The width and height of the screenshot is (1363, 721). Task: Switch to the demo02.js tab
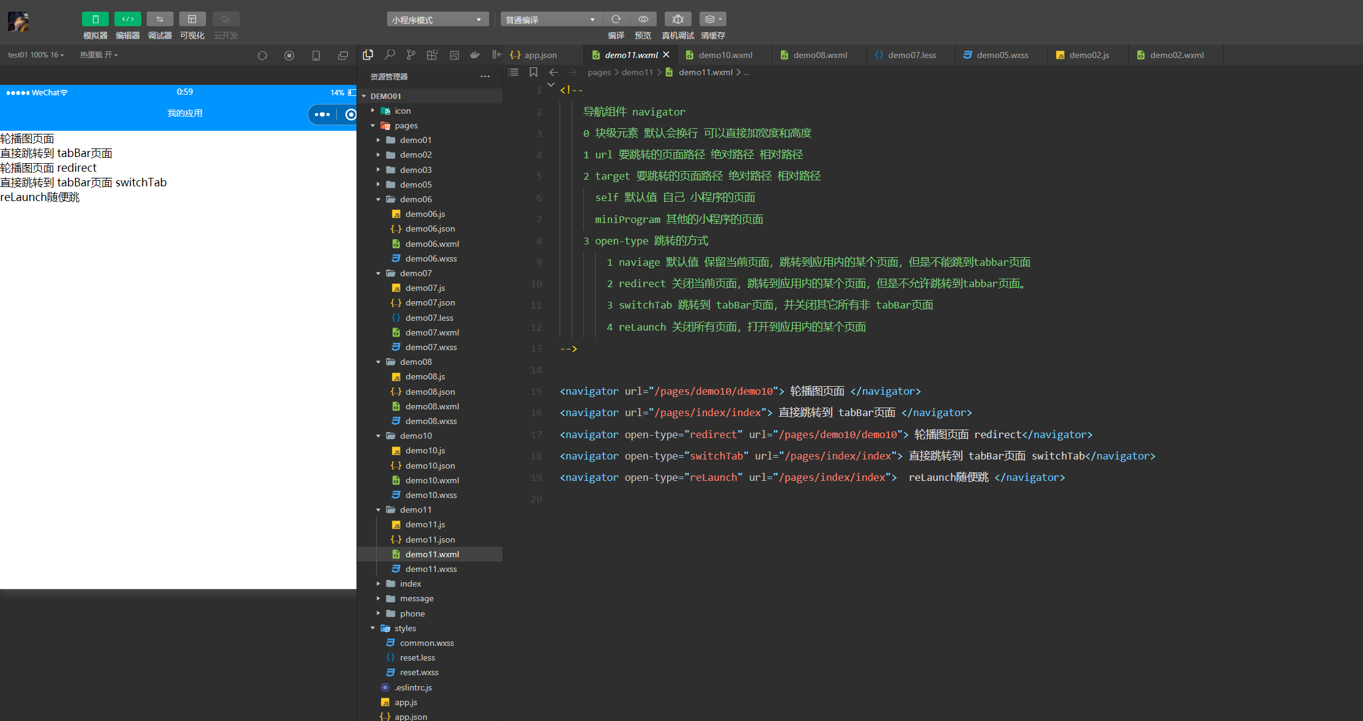coord(1088,55)
